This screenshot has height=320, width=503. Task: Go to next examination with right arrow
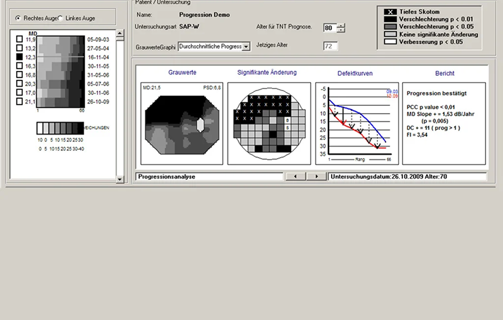point(316,176)
